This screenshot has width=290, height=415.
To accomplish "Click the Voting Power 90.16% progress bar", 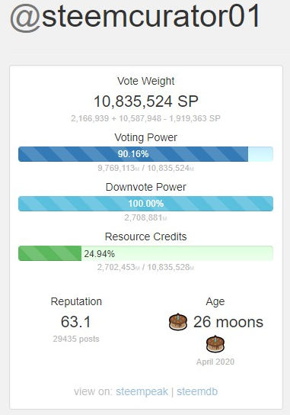I will pos(145,154).
